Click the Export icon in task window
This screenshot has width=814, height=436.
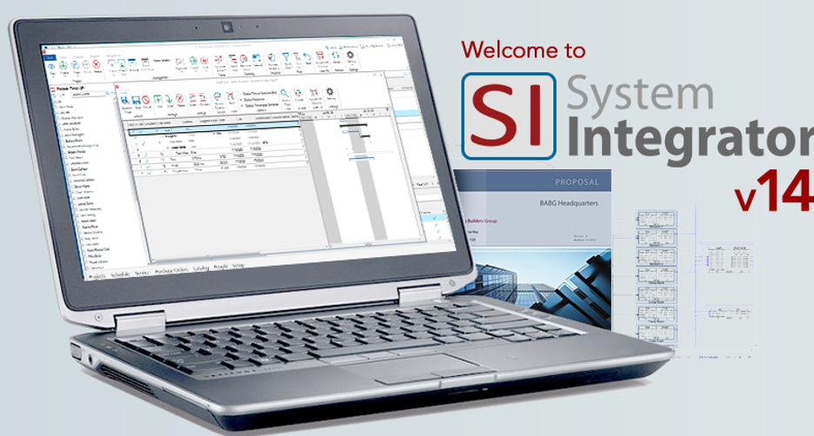pos(297,93)
